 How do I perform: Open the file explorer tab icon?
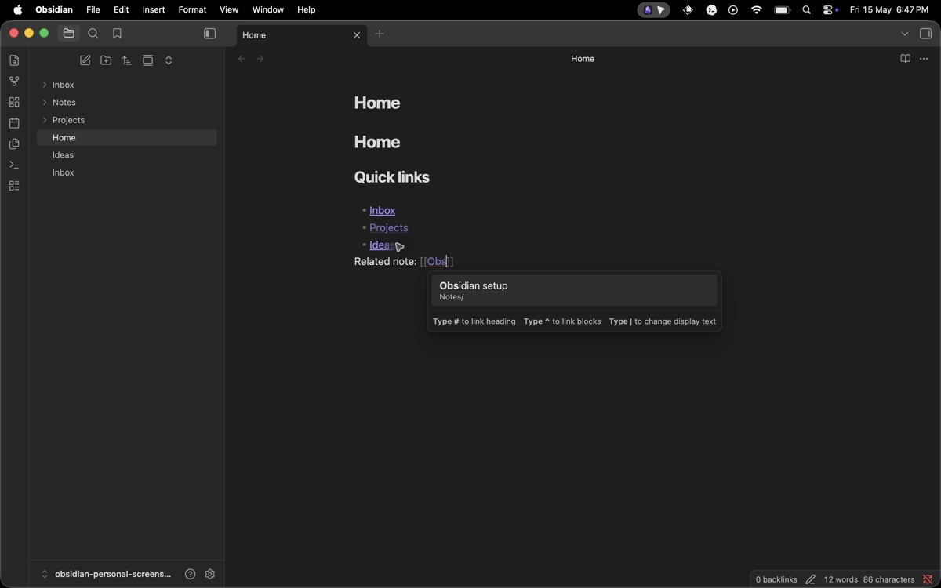pyautogui.click(x=69, y=34)
